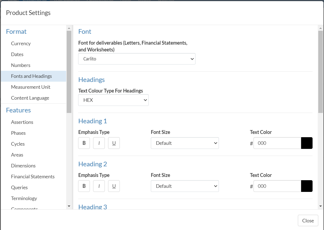324x230 pixels.
Task: Click the Heading 1 black color swatch
Action: pos(307,143)
